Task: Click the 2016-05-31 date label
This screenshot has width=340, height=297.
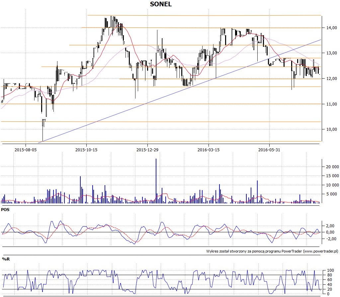Action: tap(269, 150)
